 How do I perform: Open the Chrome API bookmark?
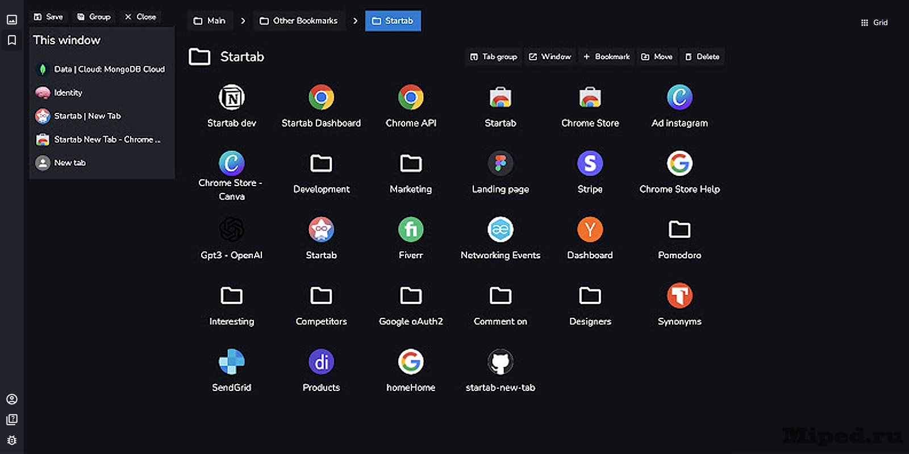pos(411,107)
